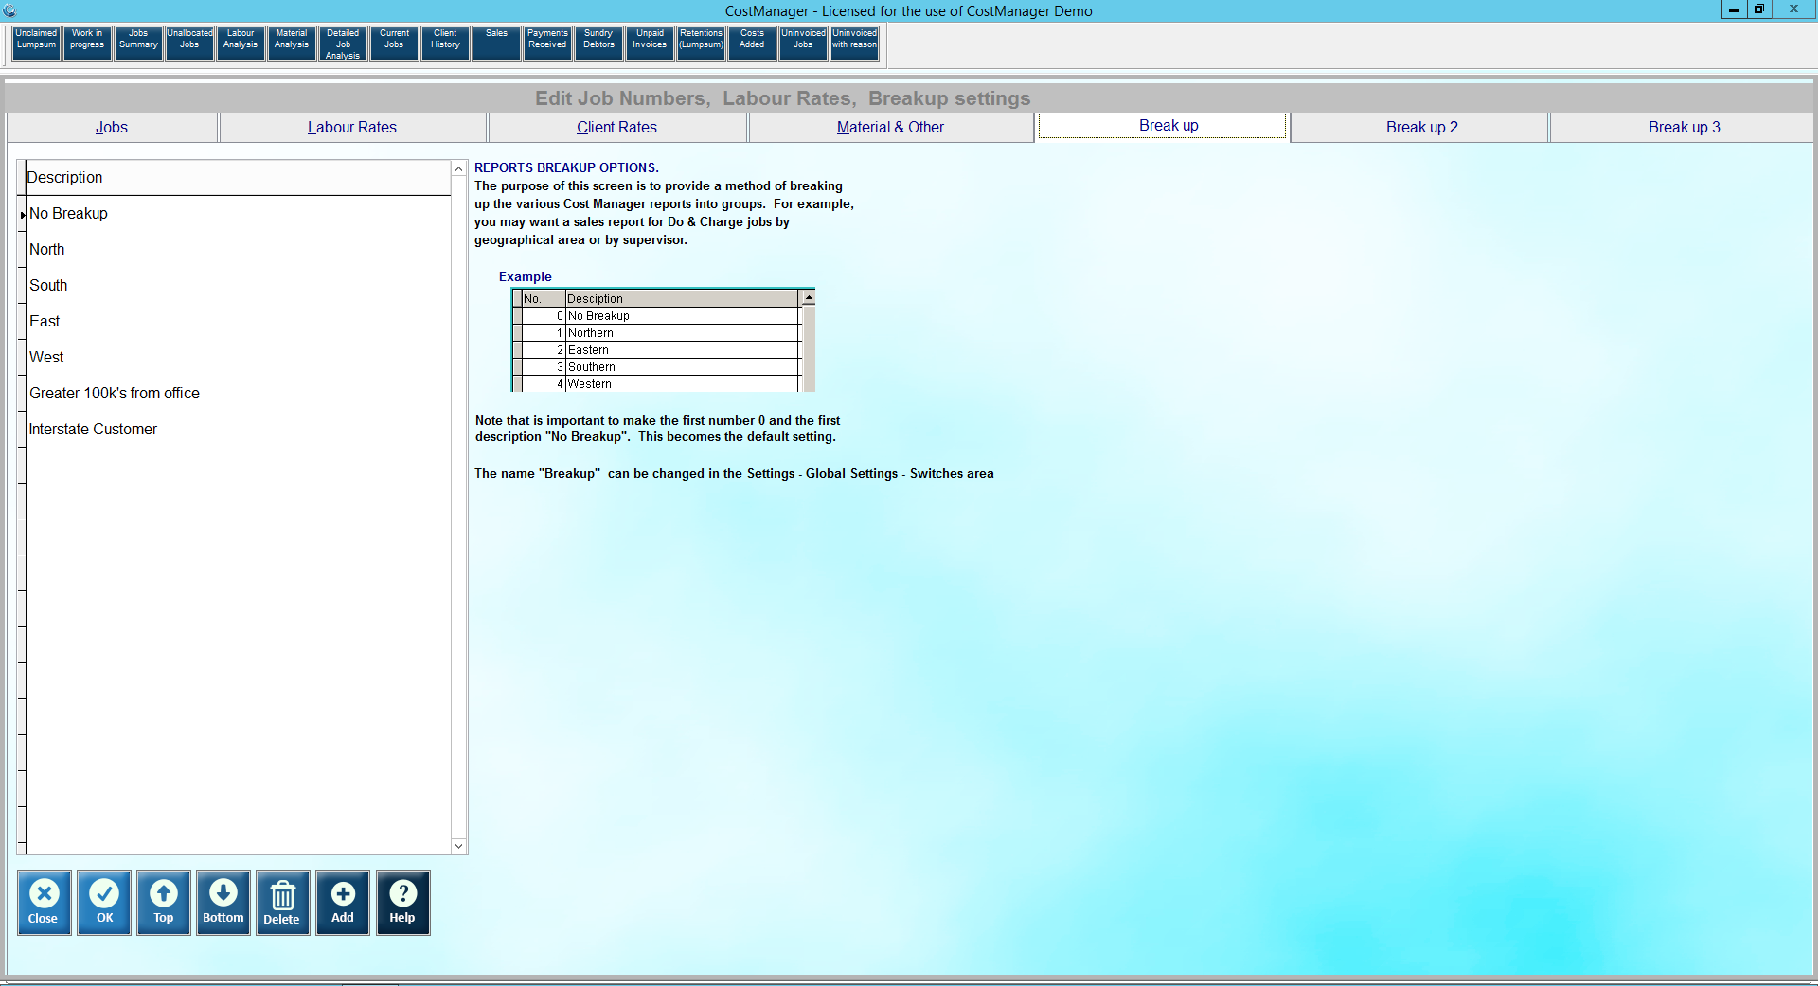Open the Unpaid Invoices report
The image size is (1820, 986).
click(x=650, y=44)
